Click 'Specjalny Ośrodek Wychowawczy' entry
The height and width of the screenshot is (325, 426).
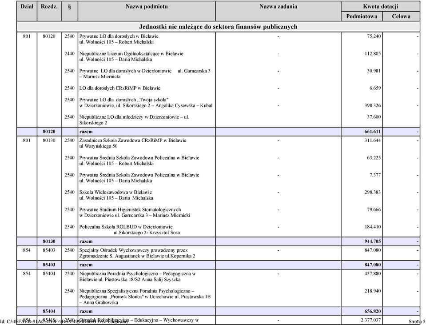tap(137, 253)
